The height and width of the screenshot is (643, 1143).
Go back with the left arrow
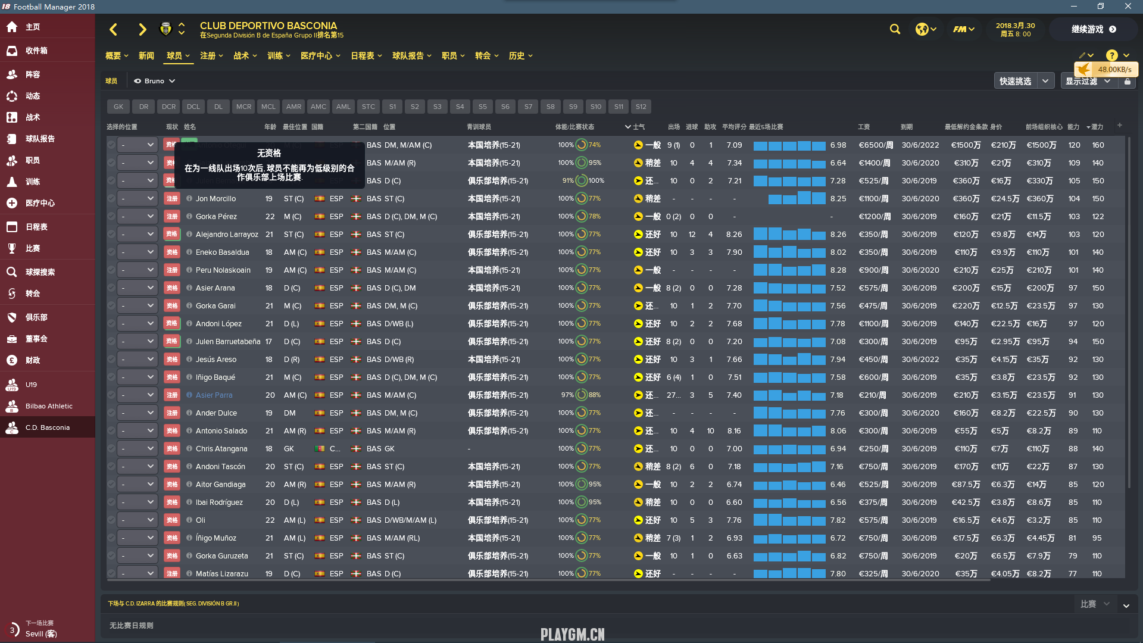click(113, 29)
